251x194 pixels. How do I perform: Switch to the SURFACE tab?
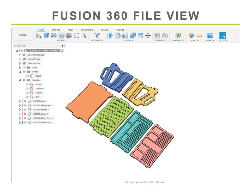point(56,30)
